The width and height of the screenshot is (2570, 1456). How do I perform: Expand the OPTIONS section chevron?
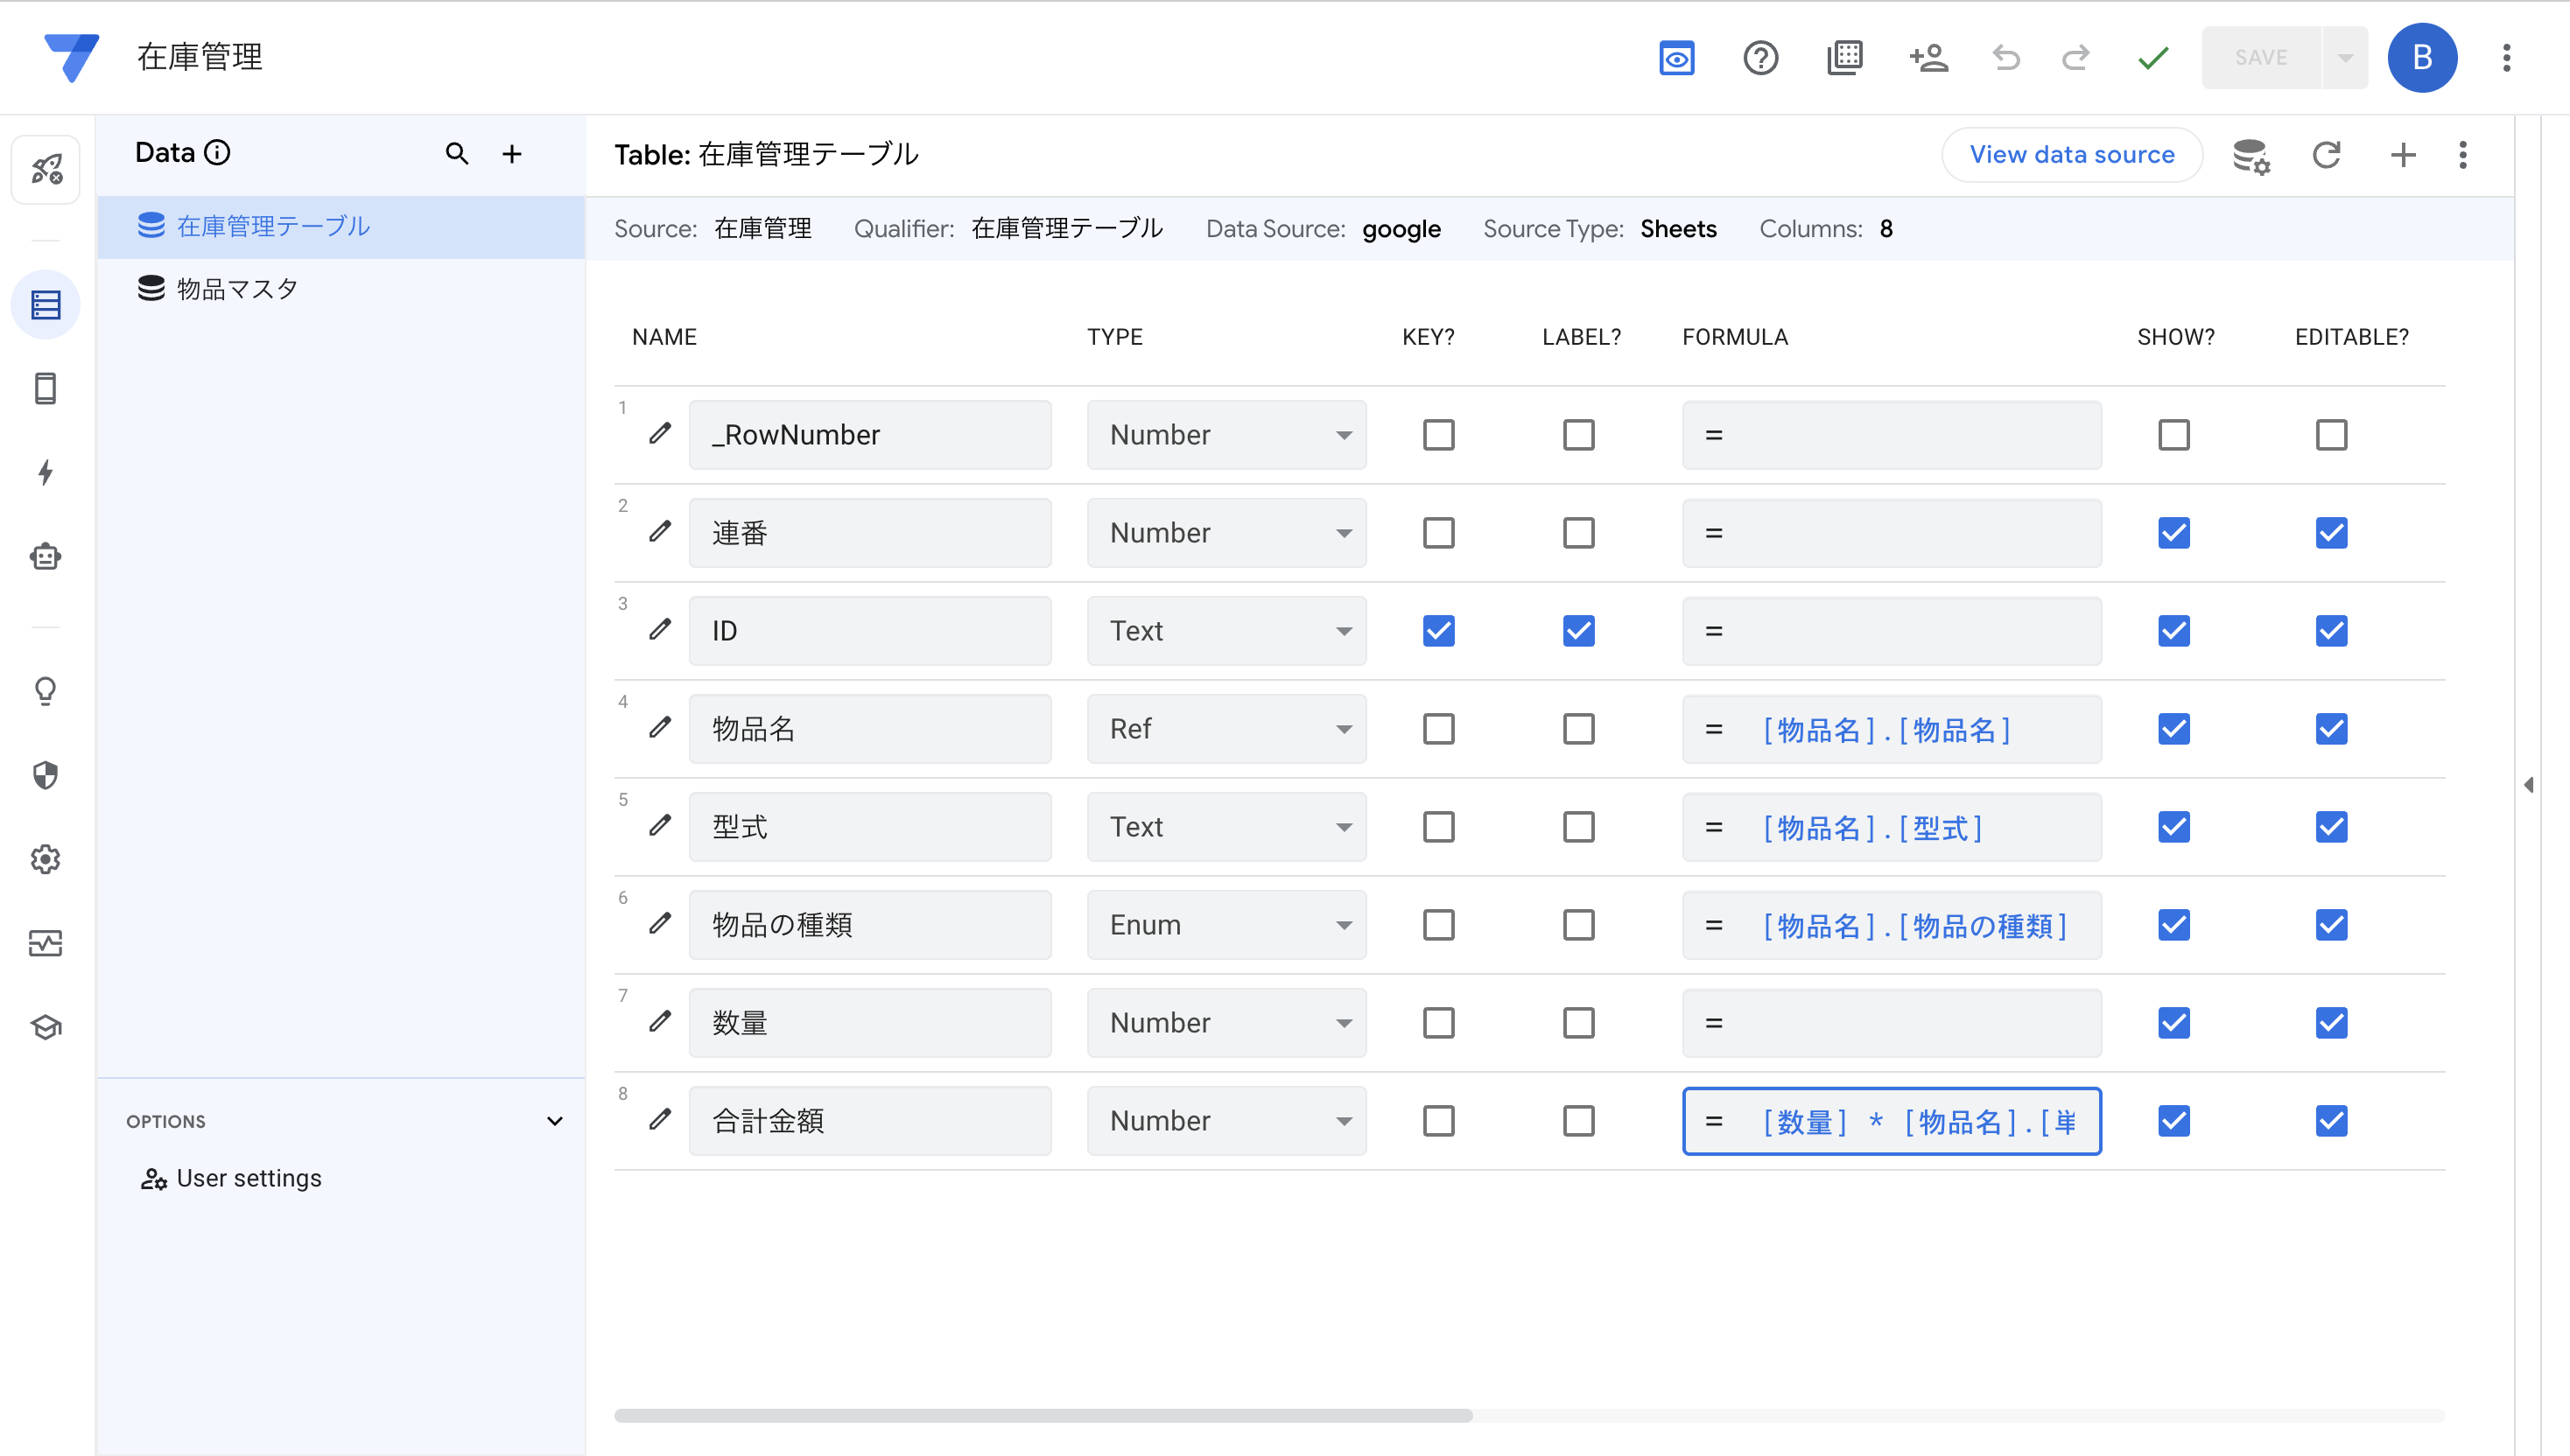tap(554, 1121)
